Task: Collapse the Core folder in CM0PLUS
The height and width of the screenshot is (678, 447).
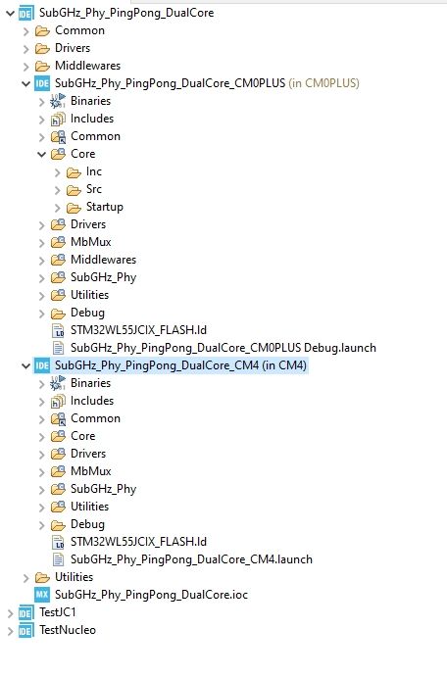Action: [41, 155]
